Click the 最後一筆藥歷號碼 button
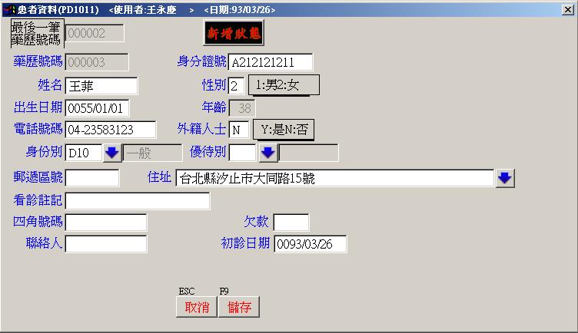The width and height of the screenshot is (578, 333). (x=36, y=33)
